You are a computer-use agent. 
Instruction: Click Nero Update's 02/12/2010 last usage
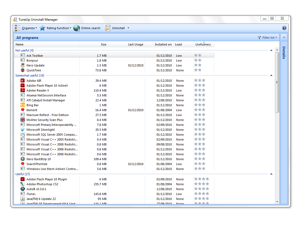click(136, 65)
